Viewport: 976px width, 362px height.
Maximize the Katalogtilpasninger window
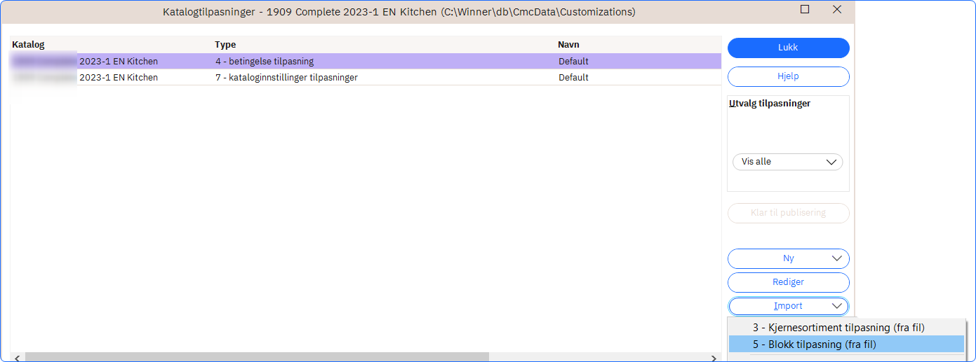pos(805,10)
